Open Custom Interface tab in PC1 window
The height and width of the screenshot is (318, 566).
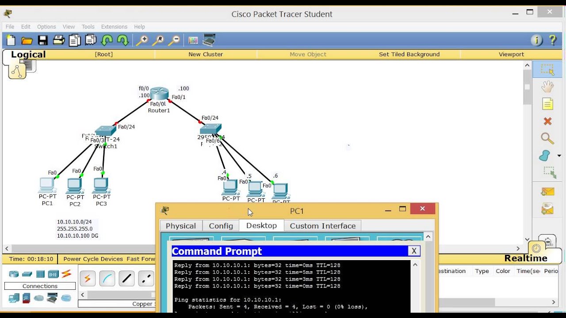tap(323, 226)
